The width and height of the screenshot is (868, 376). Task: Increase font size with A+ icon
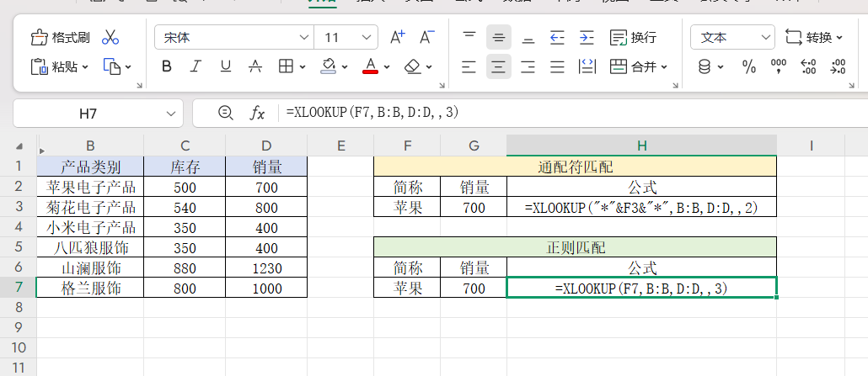pos(397,38)
